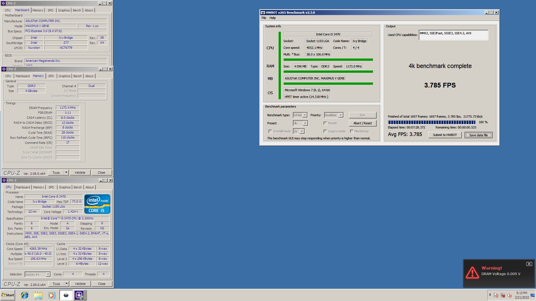Image resolution: width=536 pixels, height=301 pixels.
Task: Select About tab in Memory CPU-Z window
Action: (89, 76)
